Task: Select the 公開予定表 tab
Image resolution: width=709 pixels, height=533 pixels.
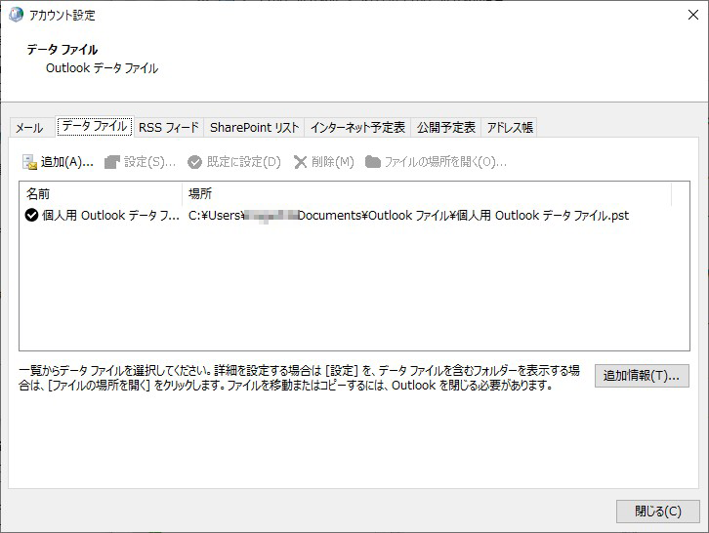Action: (446, 128)
